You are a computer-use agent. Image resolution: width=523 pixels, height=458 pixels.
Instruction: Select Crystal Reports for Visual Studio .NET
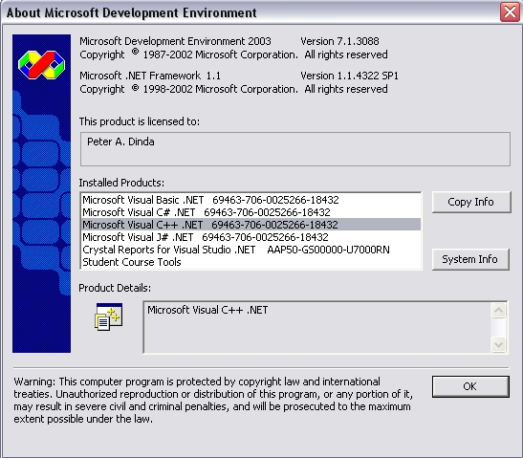(251, 250)
